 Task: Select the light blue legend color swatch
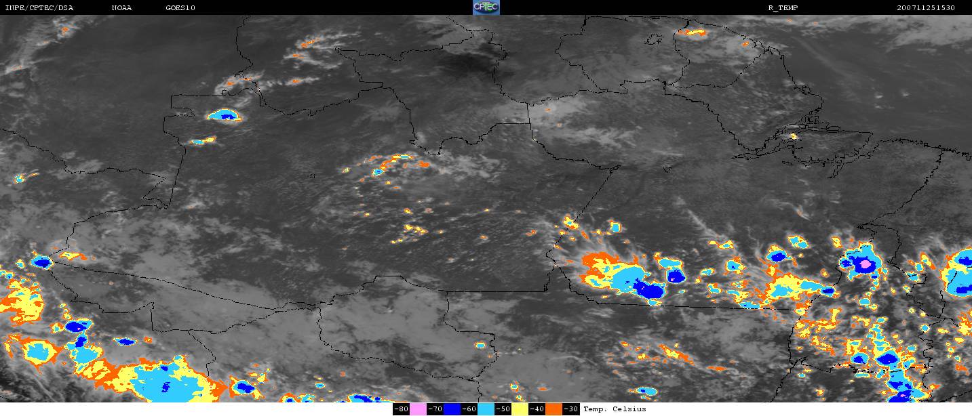[486, 409]
